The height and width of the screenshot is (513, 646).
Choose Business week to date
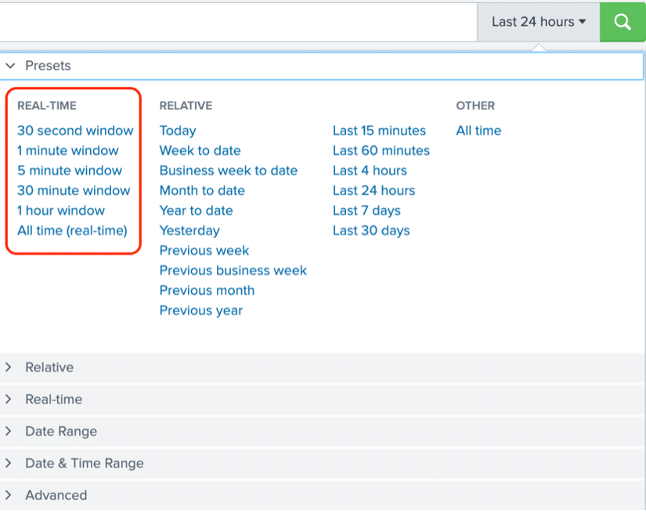[228, 170]
